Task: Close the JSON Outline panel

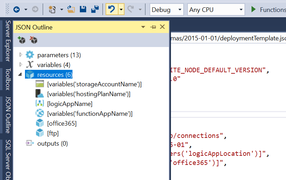Action: point(162,27)
